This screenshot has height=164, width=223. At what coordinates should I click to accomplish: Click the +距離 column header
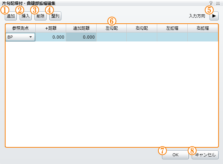coord(51,29)
